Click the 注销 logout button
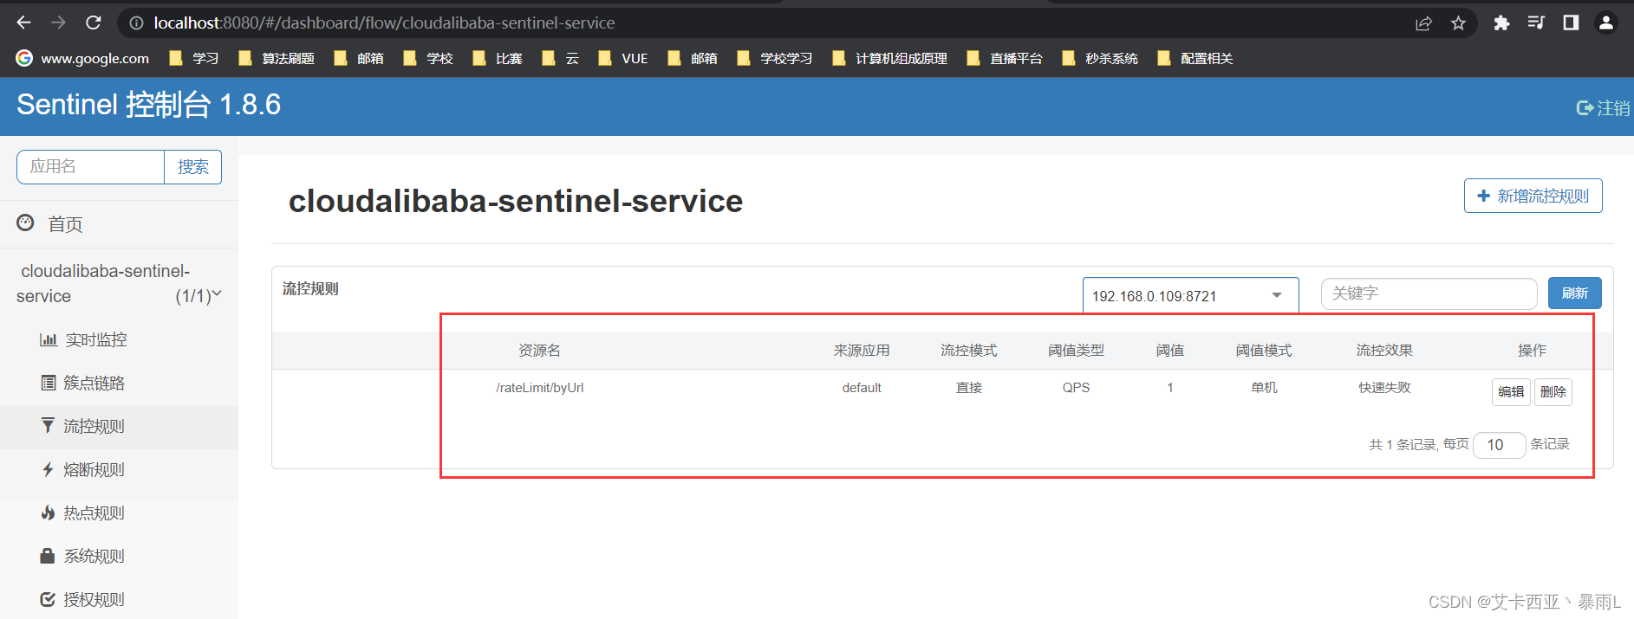The height and width of the screenshot is (619, 1634). (1603, 107)
